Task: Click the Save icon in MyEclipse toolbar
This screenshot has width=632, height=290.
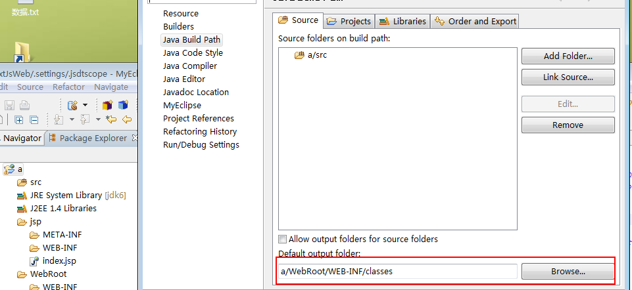Action: tap(10, 106)
